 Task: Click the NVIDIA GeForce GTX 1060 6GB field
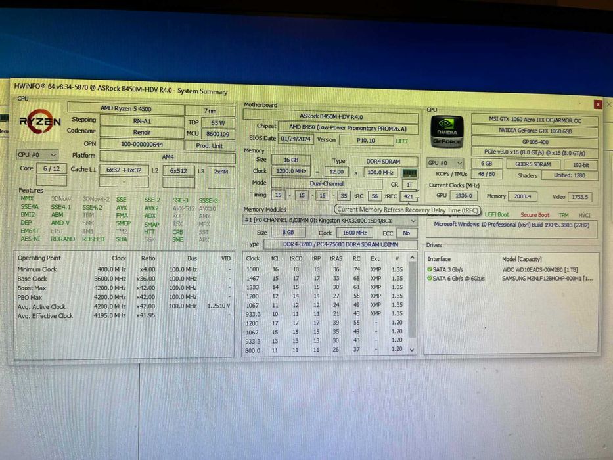pyautogui.click(x=535, y=131)
